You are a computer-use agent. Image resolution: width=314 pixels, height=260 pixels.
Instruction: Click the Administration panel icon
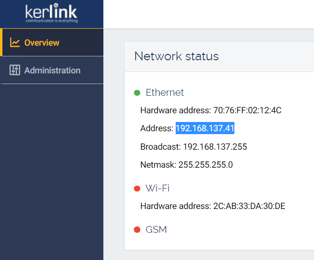click(x=15, y=70)
